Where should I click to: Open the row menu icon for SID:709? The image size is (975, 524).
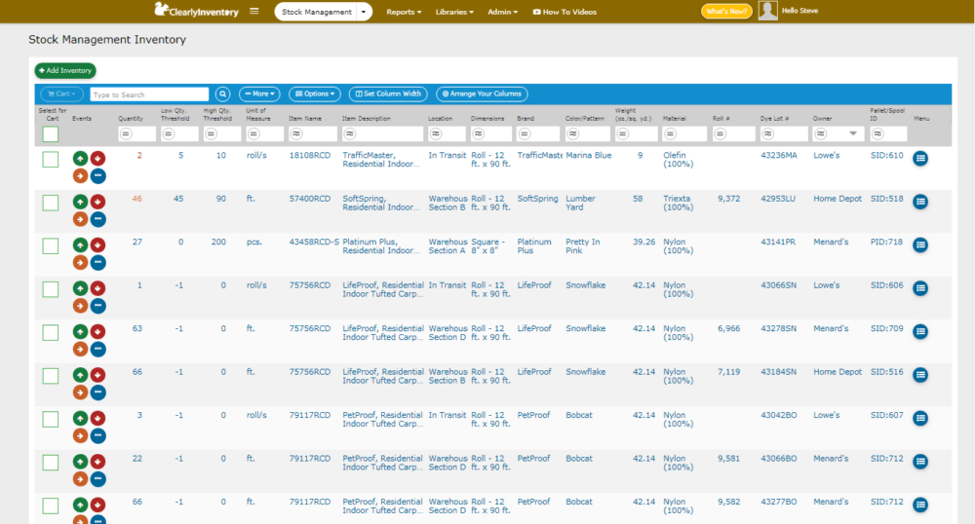coord(920,331)
